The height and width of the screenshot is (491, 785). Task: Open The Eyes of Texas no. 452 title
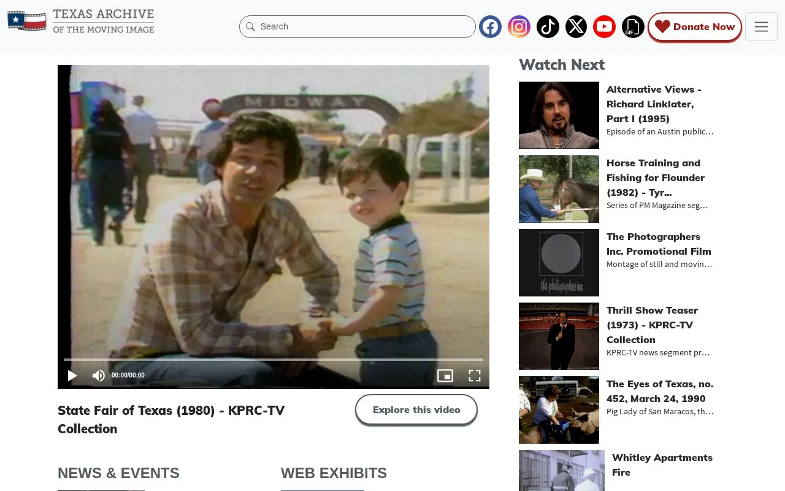point(660,391)
